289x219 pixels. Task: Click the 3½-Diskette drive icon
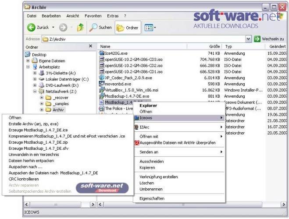(42, 73)
